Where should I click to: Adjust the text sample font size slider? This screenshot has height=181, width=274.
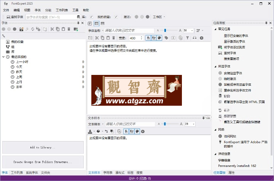(x=165, y=124)
